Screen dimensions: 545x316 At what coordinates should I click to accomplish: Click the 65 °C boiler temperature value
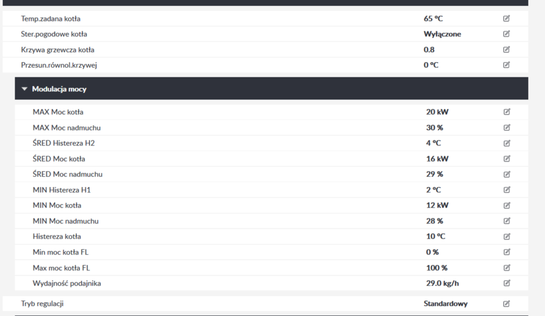coord(432,18)
